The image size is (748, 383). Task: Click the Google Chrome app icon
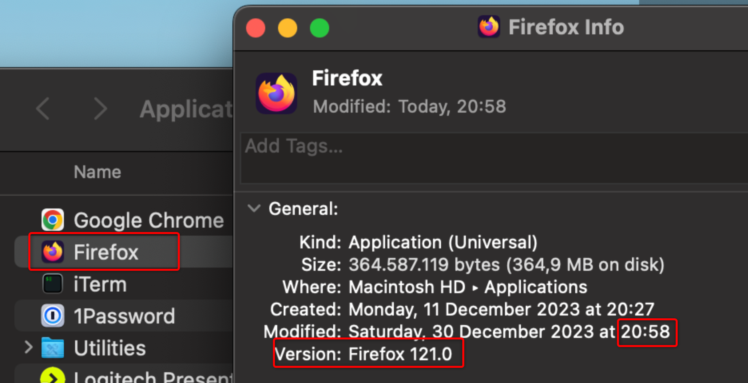point(52,219)
